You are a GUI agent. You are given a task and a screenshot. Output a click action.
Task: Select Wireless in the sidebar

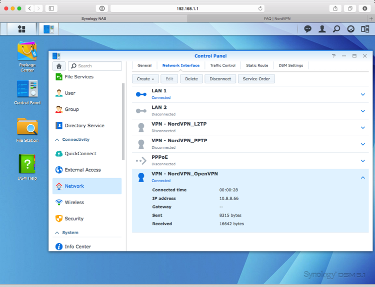74,203
